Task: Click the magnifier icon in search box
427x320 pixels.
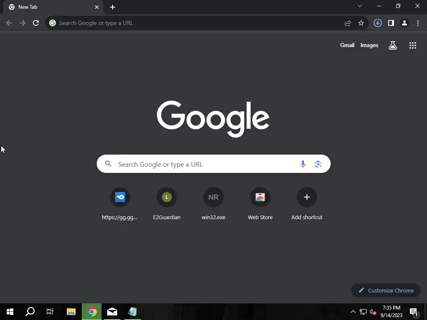Action: (108, 164)
